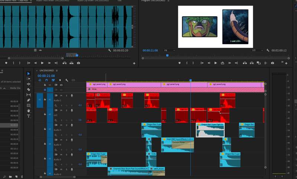
Task: Click the timeline playhead handle
Action: pyautogui.click(x=190, y=80)
